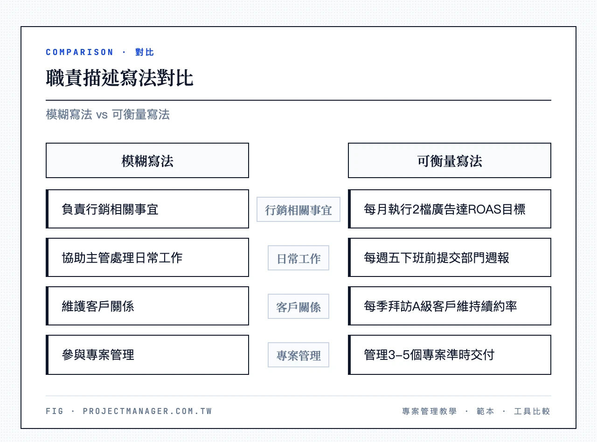
Task: Select the footer text 工具比較
Action: point(532,411)
